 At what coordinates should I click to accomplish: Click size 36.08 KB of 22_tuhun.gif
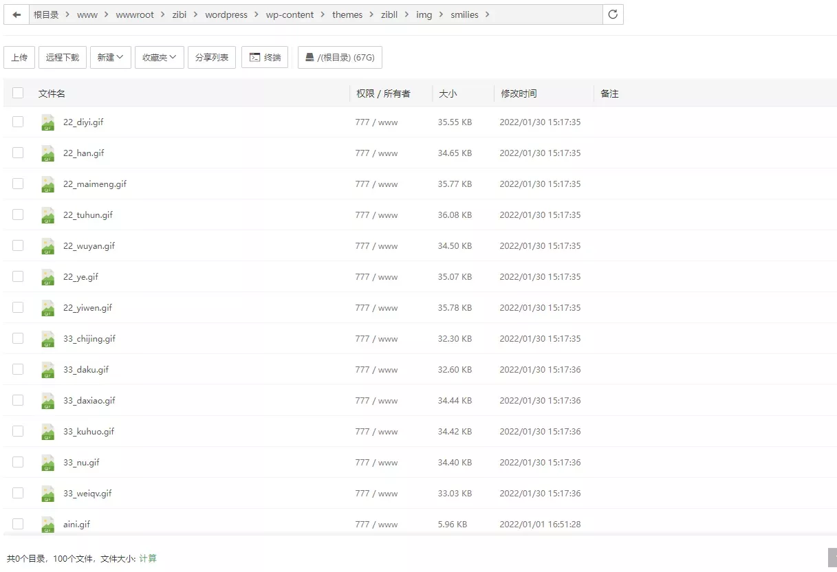(455, 215)
